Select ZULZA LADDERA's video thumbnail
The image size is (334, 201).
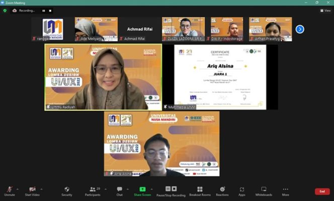coord(184,29)
